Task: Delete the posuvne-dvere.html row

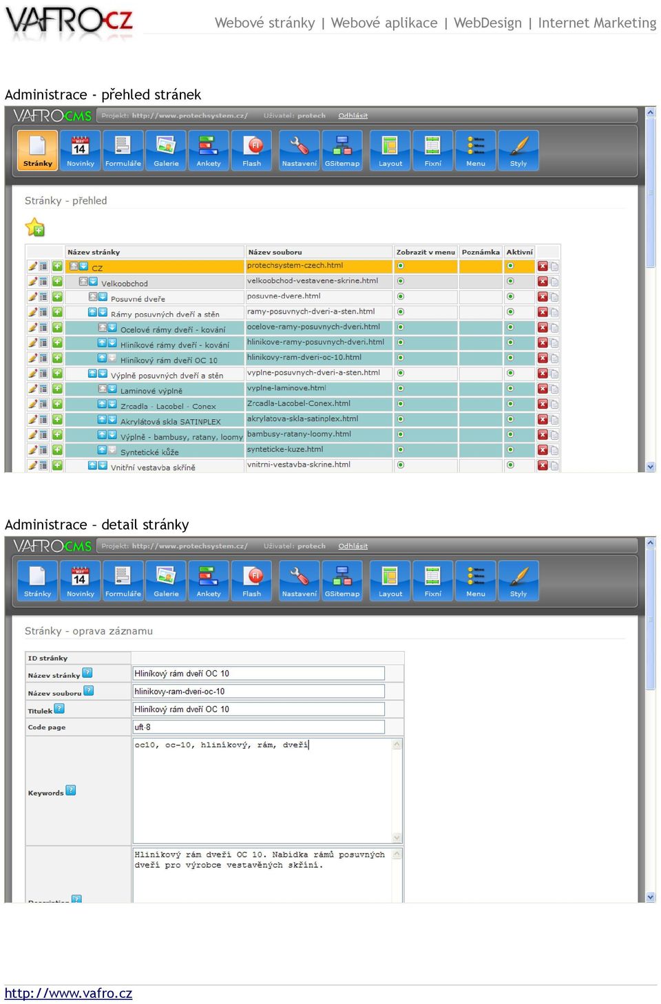Action: point(543,297)
